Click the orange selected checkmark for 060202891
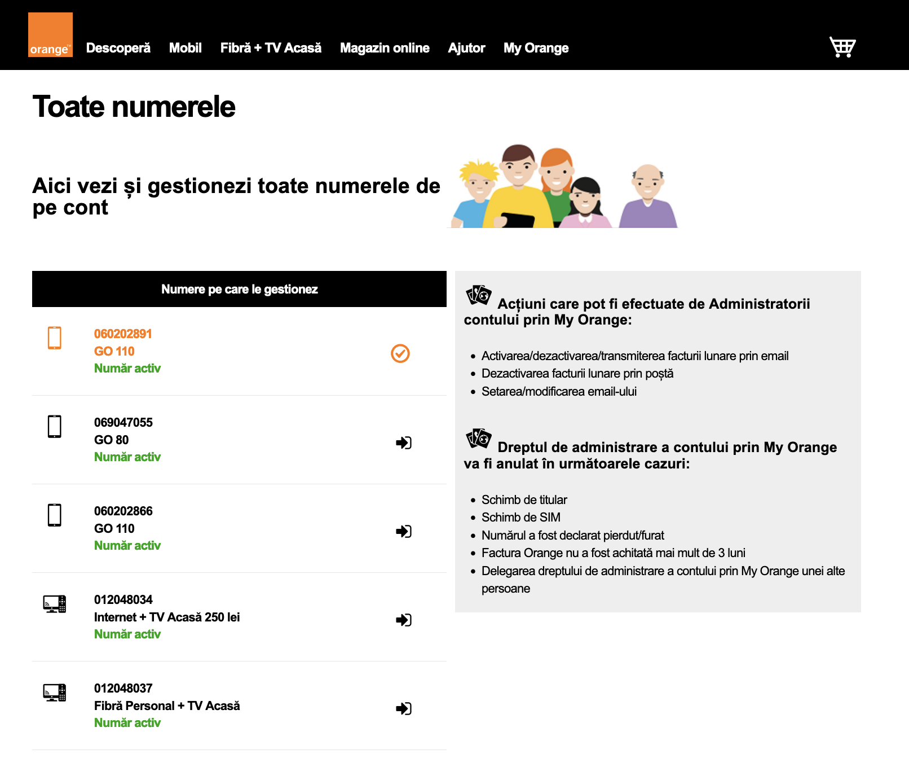The height and width of the screenshot is (771, 909). pyautogui.click(x=400, y=353)
